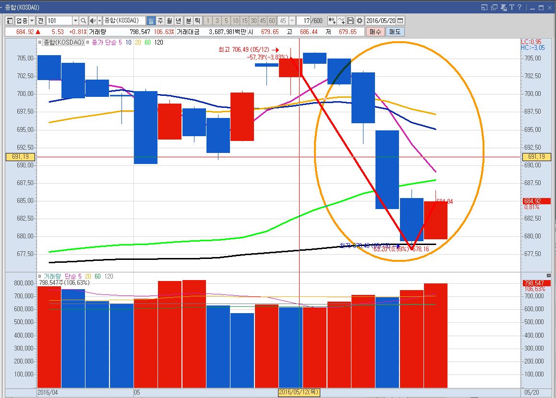Click the 798,547주(106.63%) volume readout

click(64, 282)
